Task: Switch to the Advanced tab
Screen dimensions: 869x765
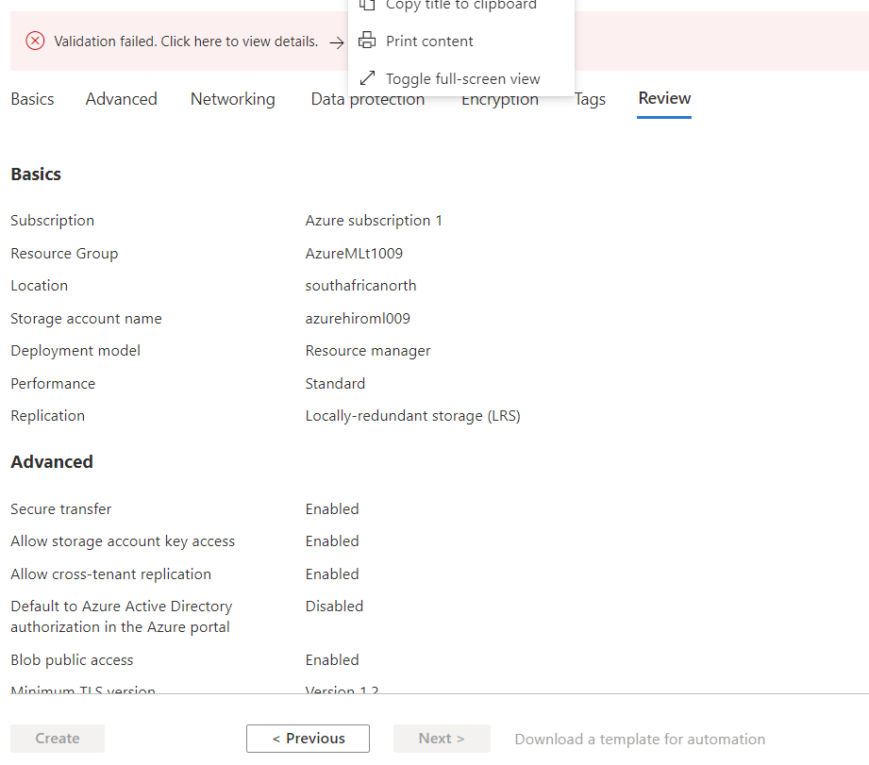Action: [122, 99]
